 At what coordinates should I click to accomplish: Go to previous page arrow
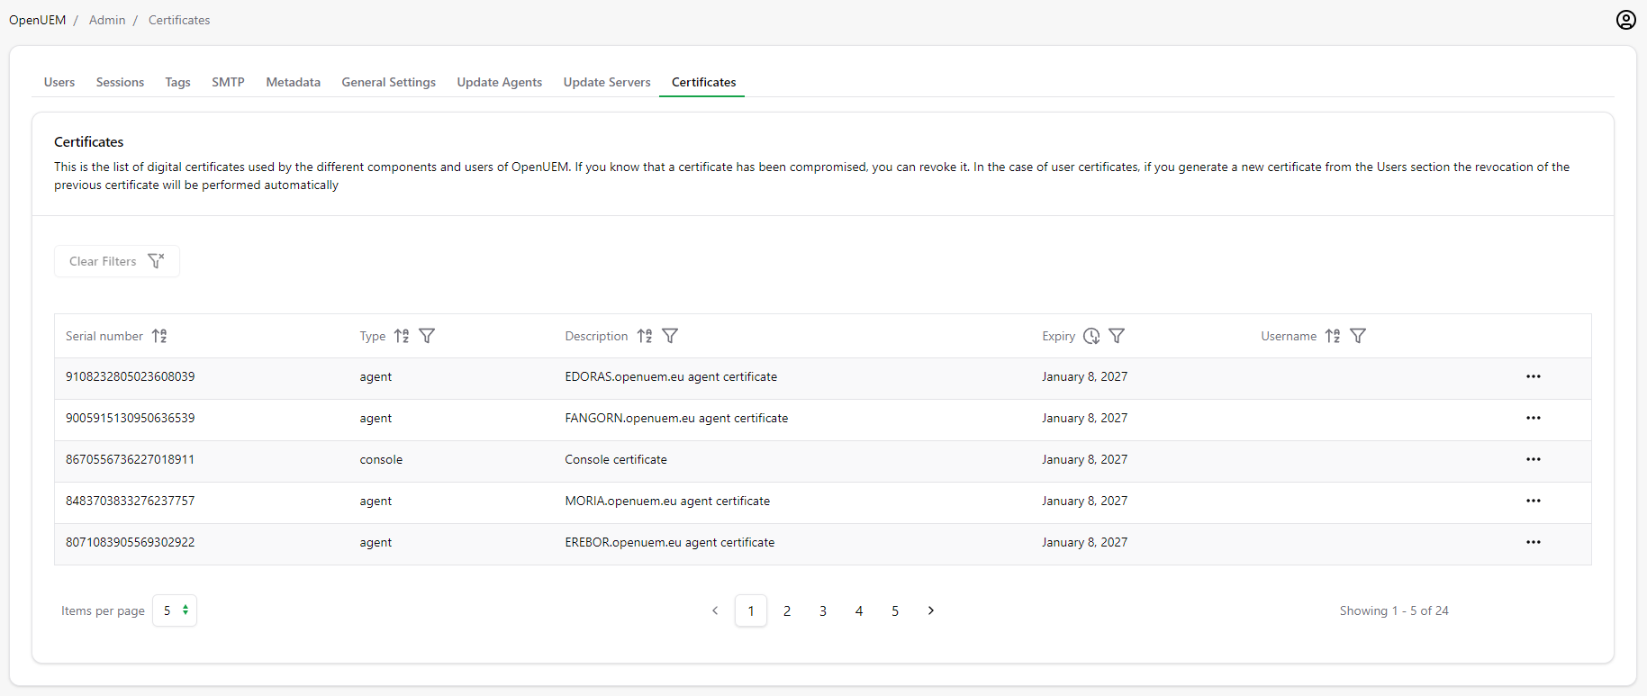pos(715,610)
